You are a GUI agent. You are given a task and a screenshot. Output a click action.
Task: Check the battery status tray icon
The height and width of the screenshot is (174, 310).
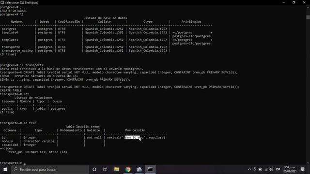261,170
